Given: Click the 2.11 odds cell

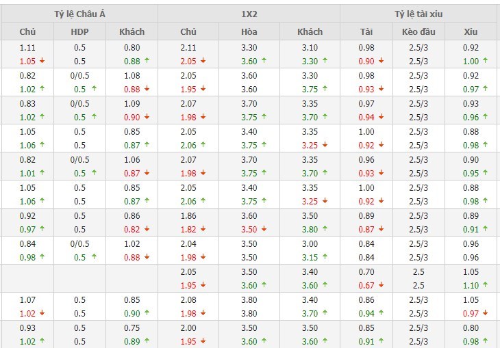Looking at the screenshot, I should point(188,48).
